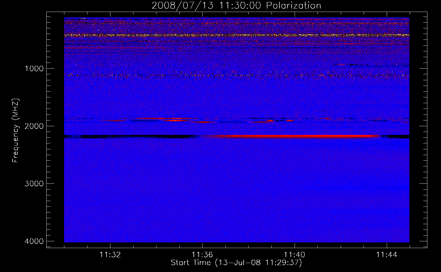
Task: Click the 11:32 time tick label
Action: [110, 255]
